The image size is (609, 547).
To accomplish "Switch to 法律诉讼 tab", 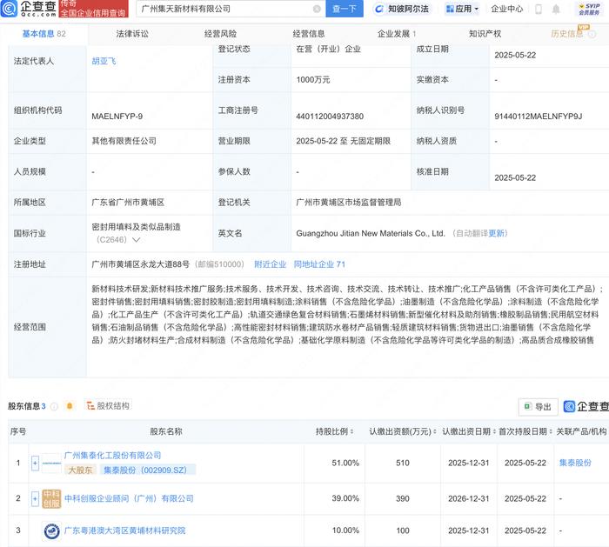I will [x=132, y=34].
